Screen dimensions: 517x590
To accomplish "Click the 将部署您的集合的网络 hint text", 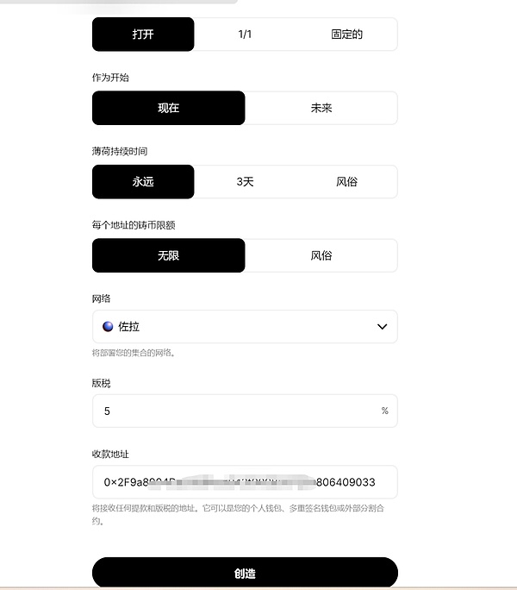I will (x=134, y=353).
